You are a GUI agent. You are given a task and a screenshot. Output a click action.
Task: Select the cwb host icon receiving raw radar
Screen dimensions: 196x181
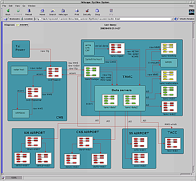(x=54, y=73)
